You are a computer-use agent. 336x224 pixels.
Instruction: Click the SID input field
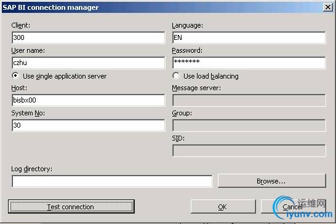[249, 150]
